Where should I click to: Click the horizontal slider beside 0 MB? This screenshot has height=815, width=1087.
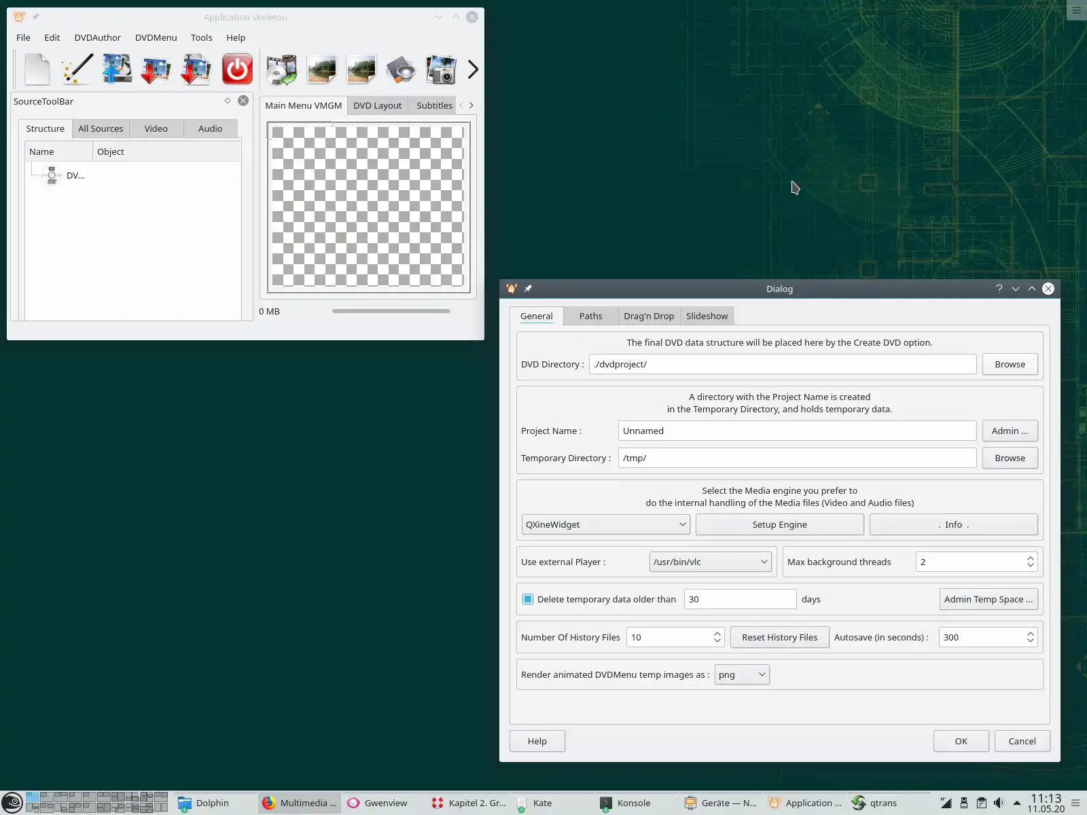tap(391, 311)
